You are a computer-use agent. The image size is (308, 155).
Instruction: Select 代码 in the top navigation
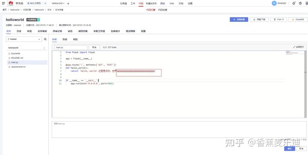pos(141,3)
